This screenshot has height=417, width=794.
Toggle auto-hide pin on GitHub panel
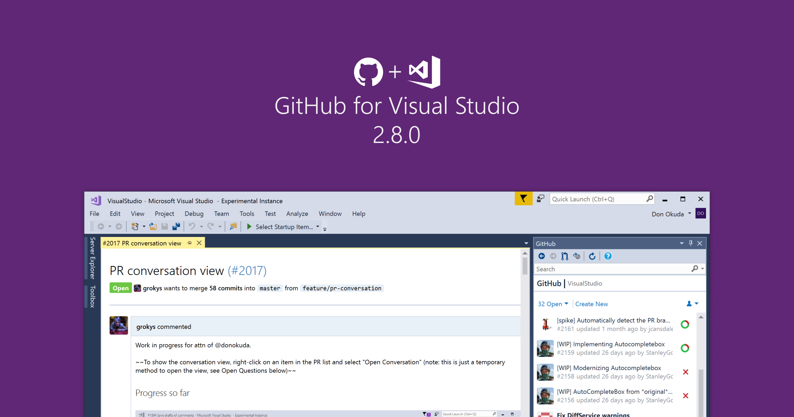pyautogui.click(x=691, y=243)
